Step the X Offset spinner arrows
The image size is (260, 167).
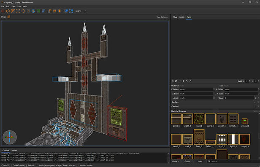[214, 89]
